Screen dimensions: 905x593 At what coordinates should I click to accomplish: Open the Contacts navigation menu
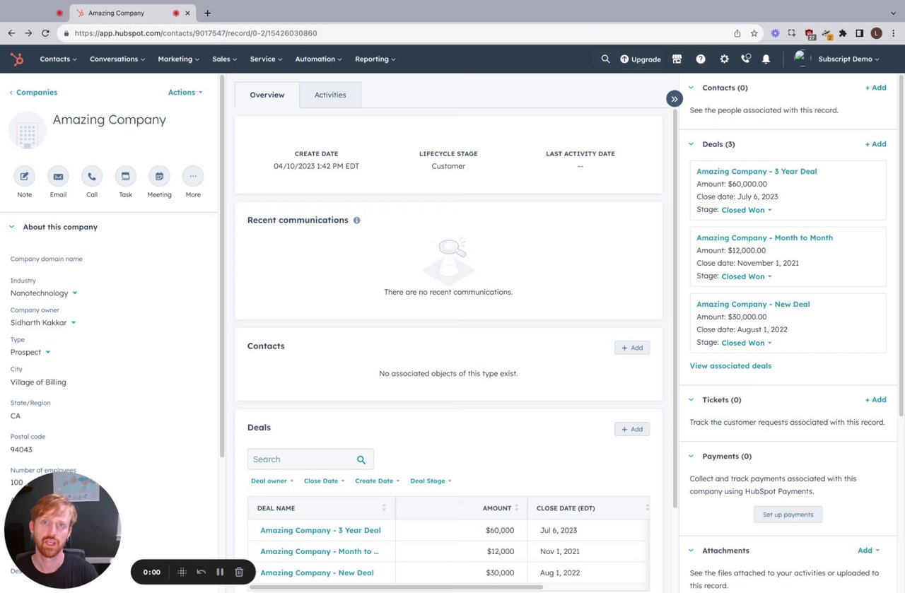(58, 59)
